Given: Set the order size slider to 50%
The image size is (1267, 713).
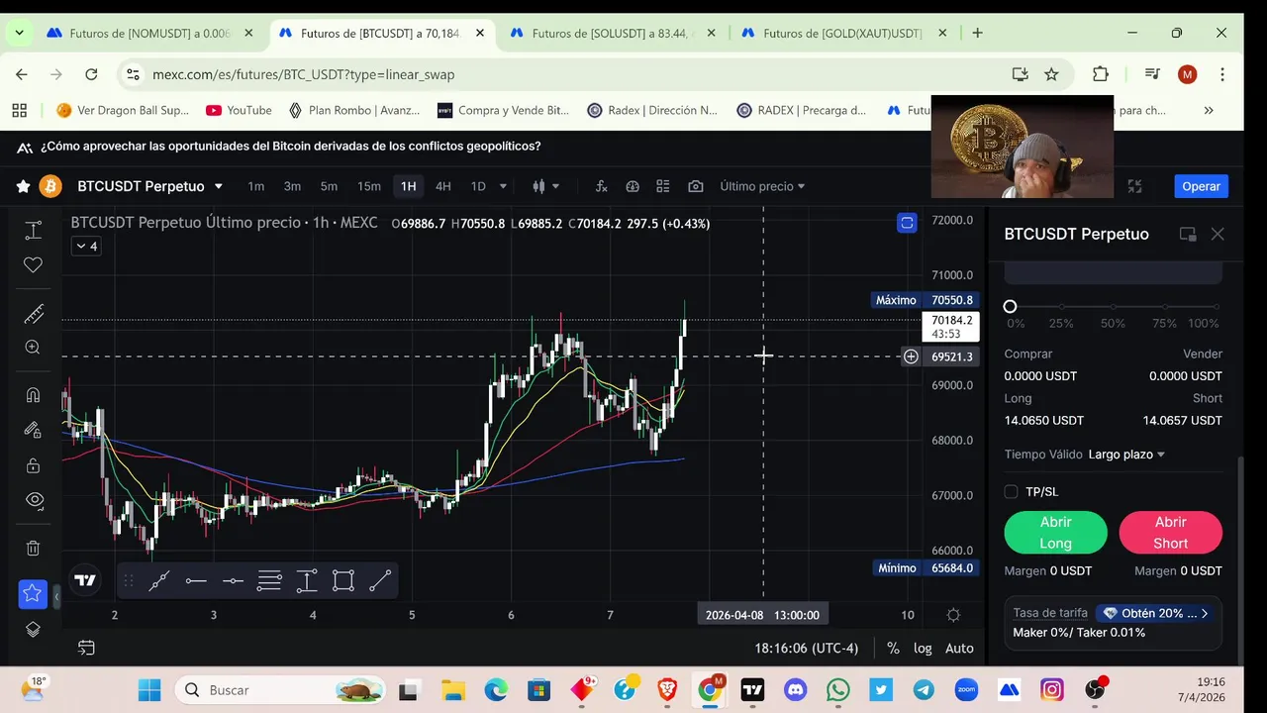Looking at the screenshot, I should point(1114,307).
